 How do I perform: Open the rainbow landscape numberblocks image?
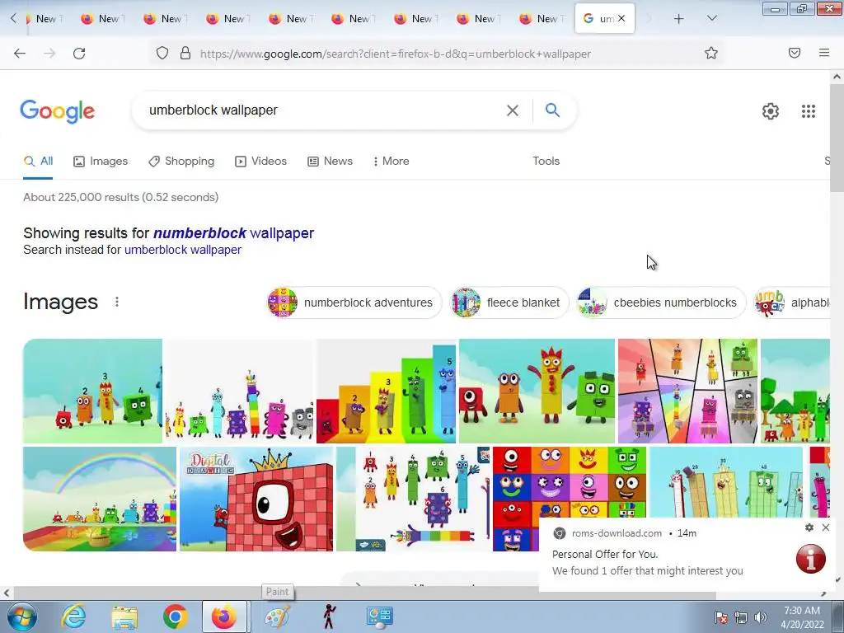pos(100,499)
